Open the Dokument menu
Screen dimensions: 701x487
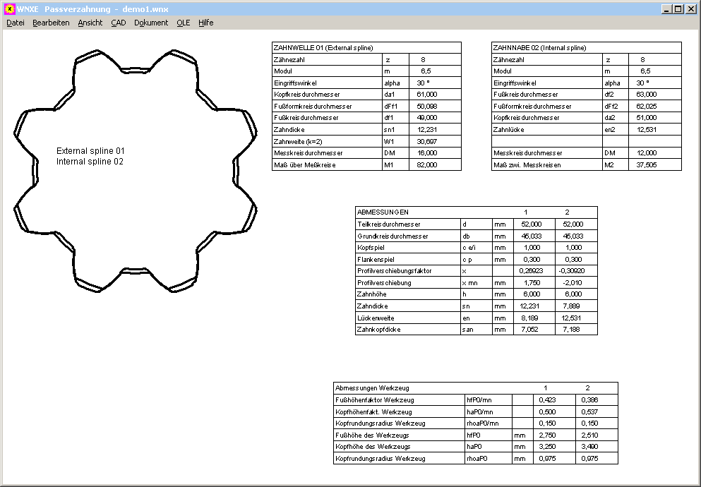pos(151,23)
